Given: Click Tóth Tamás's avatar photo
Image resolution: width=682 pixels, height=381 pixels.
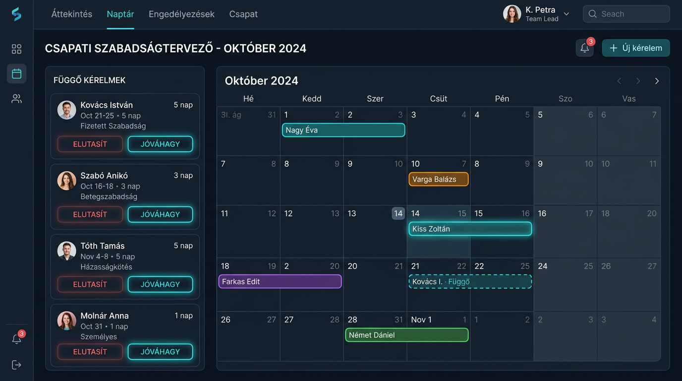Looking at the screenshot, I should click(x=66, y=251).
